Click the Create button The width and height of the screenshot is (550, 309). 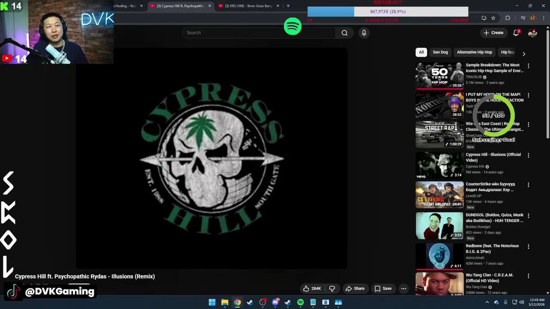point(493,33)
